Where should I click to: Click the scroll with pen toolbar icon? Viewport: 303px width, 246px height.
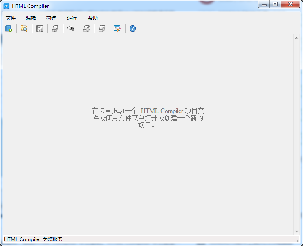coord(55,29)
